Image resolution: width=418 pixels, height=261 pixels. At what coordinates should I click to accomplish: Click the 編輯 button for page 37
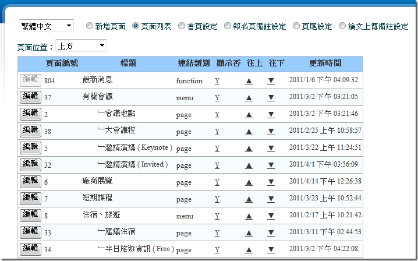[x=30, y=97]
